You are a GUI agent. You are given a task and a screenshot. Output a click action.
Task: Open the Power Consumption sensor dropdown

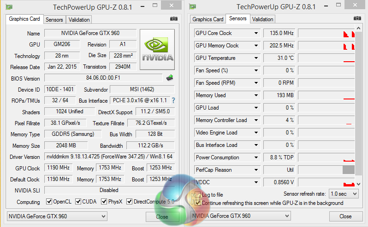256,157
